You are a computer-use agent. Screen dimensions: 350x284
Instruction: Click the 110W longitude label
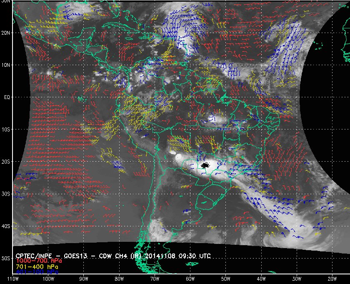tap(13, 279)
